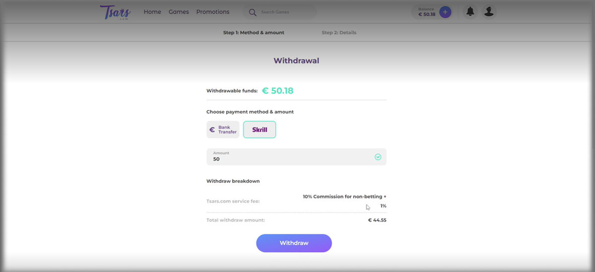595x272 pixels.
Task: Click the Withdraw button
Action: click(x=294, y=243)
